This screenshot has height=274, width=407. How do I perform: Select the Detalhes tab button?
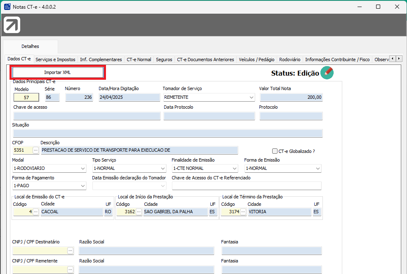[31, 46]
